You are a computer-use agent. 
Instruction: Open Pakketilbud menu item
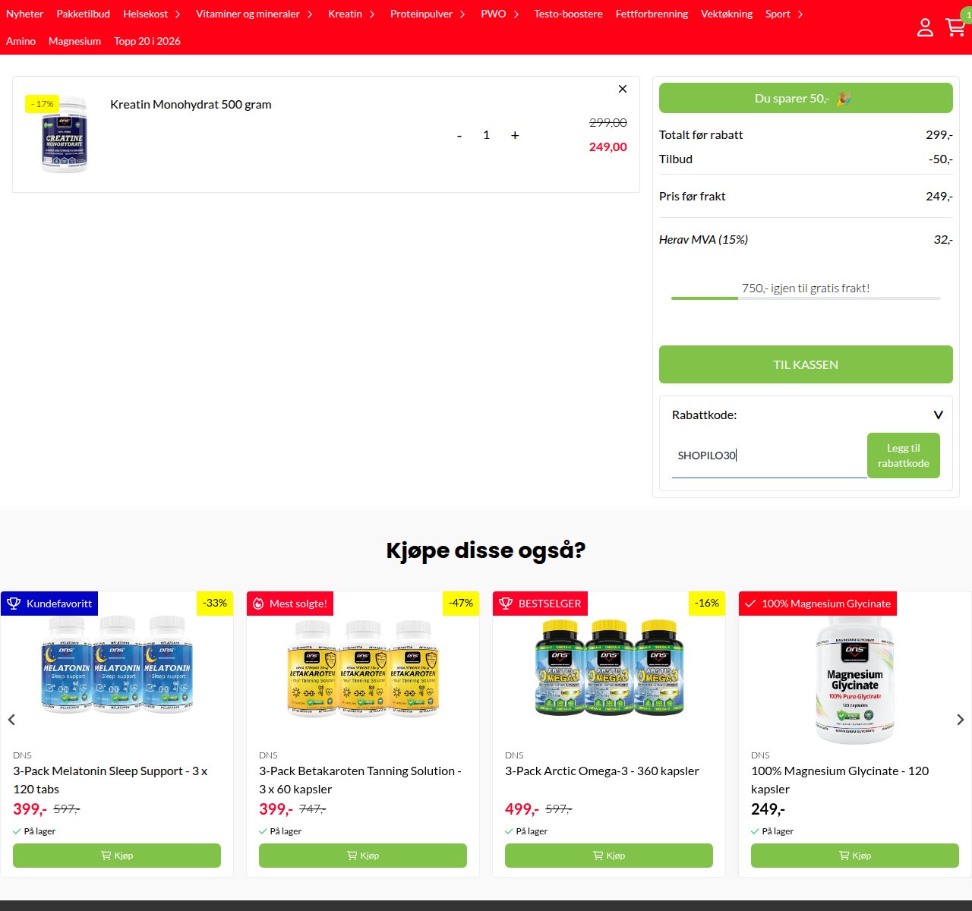[x=83, y=14]
